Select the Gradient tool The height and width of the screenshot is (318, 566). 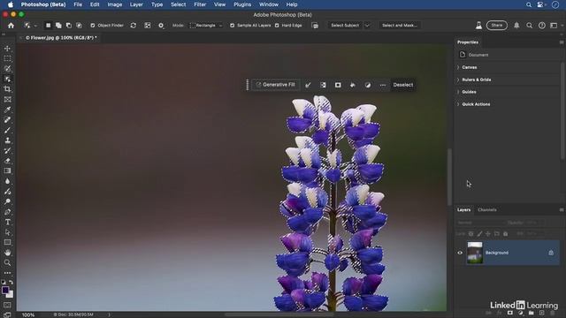(8, 170)
